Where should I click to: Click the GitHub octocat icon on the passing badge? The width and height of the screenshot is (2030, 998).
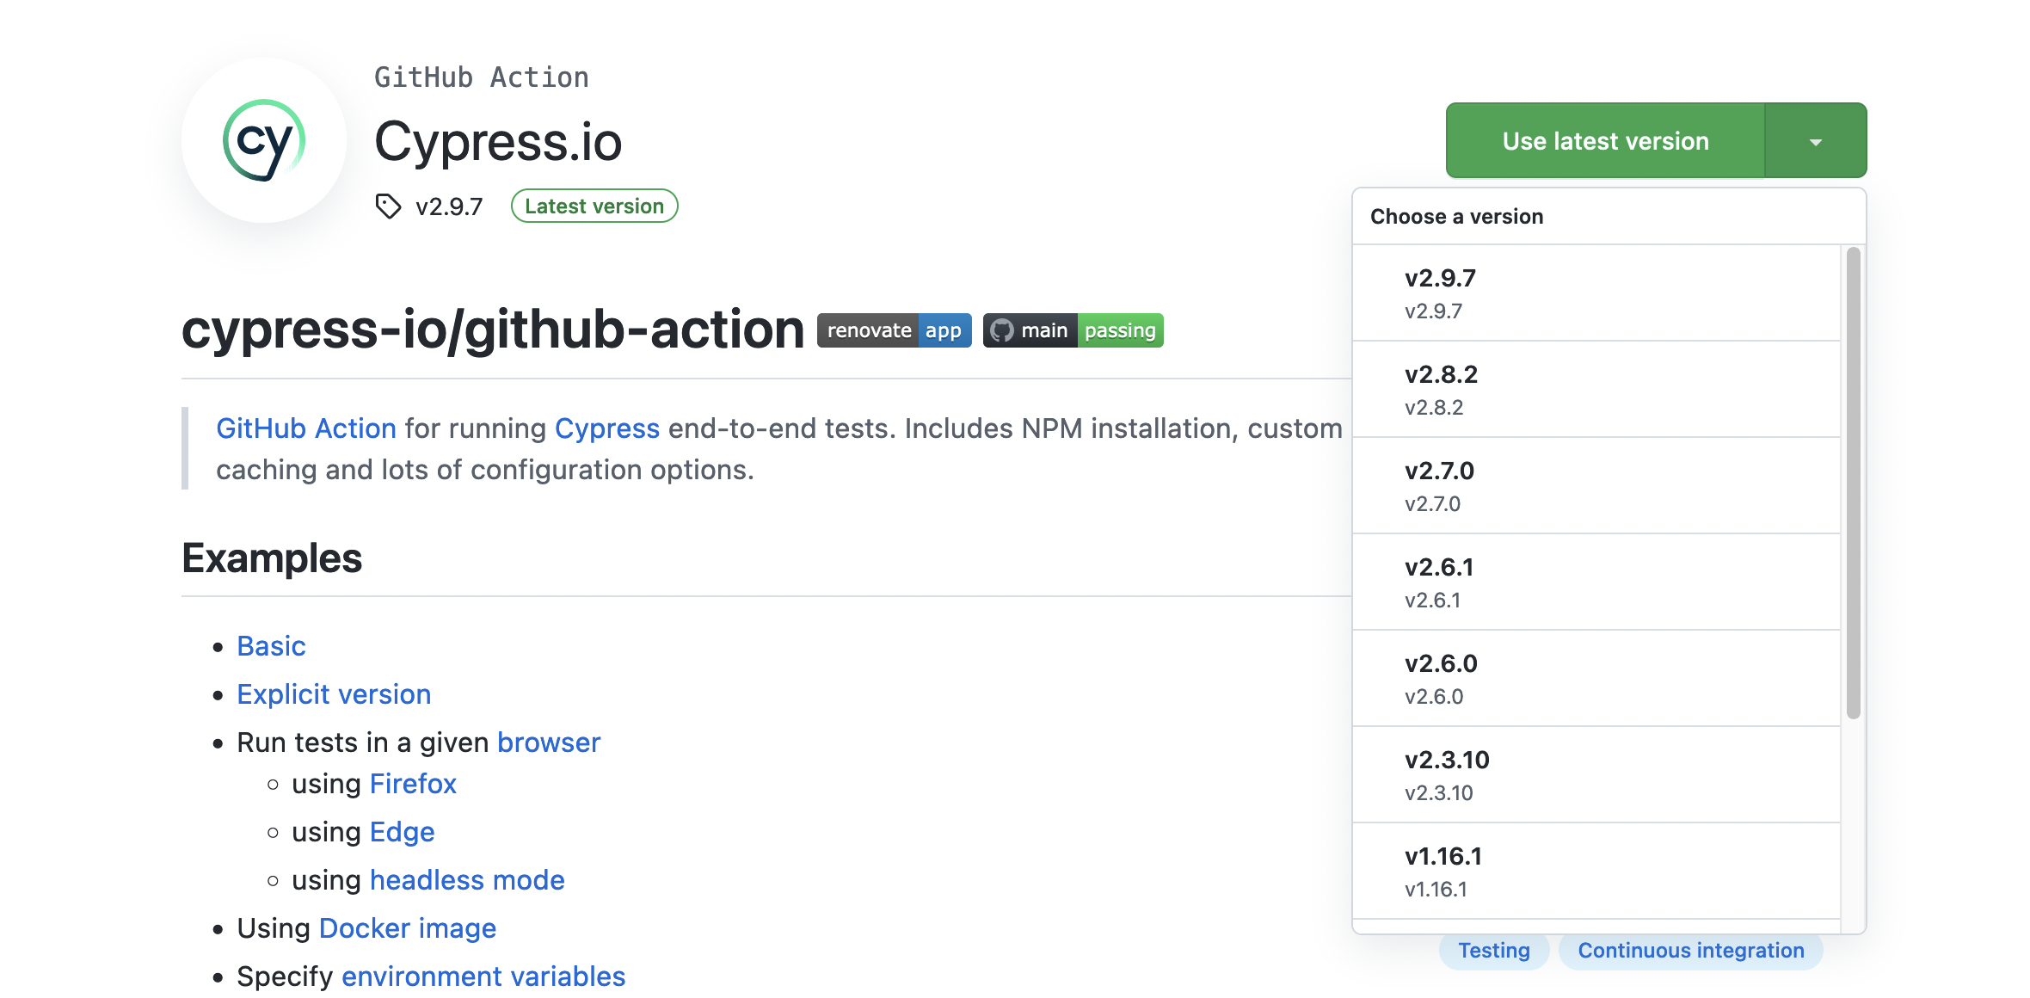(1005, 330)
